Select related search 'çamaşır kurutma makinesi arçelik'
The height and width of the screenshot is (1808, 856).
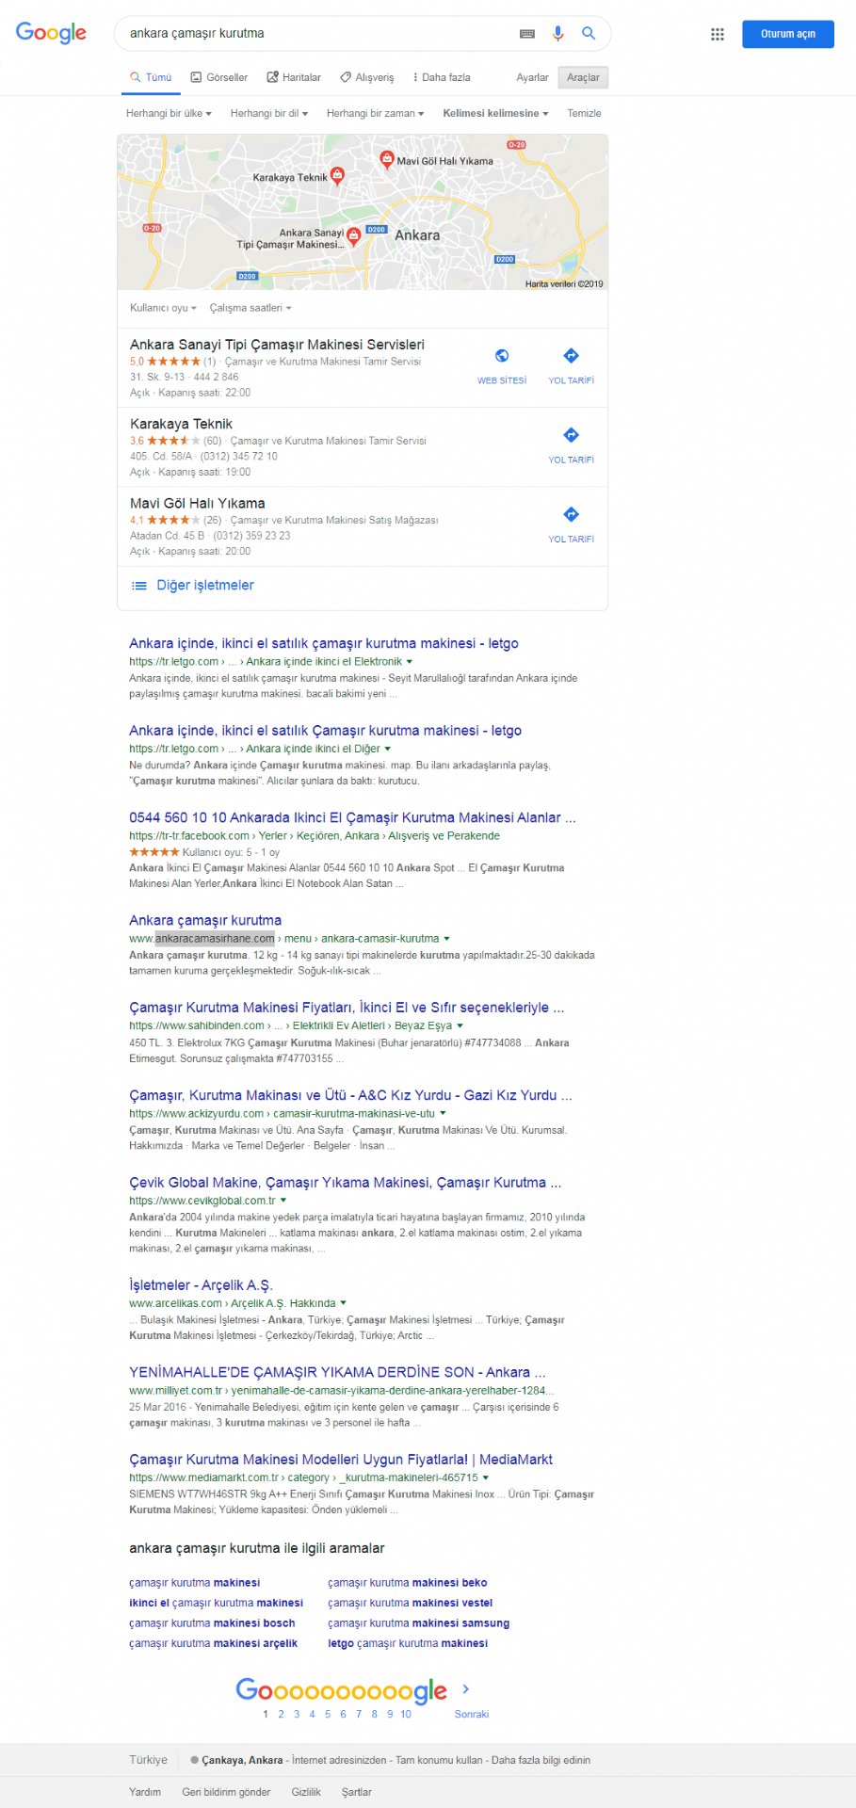(x=213, y=1643)
